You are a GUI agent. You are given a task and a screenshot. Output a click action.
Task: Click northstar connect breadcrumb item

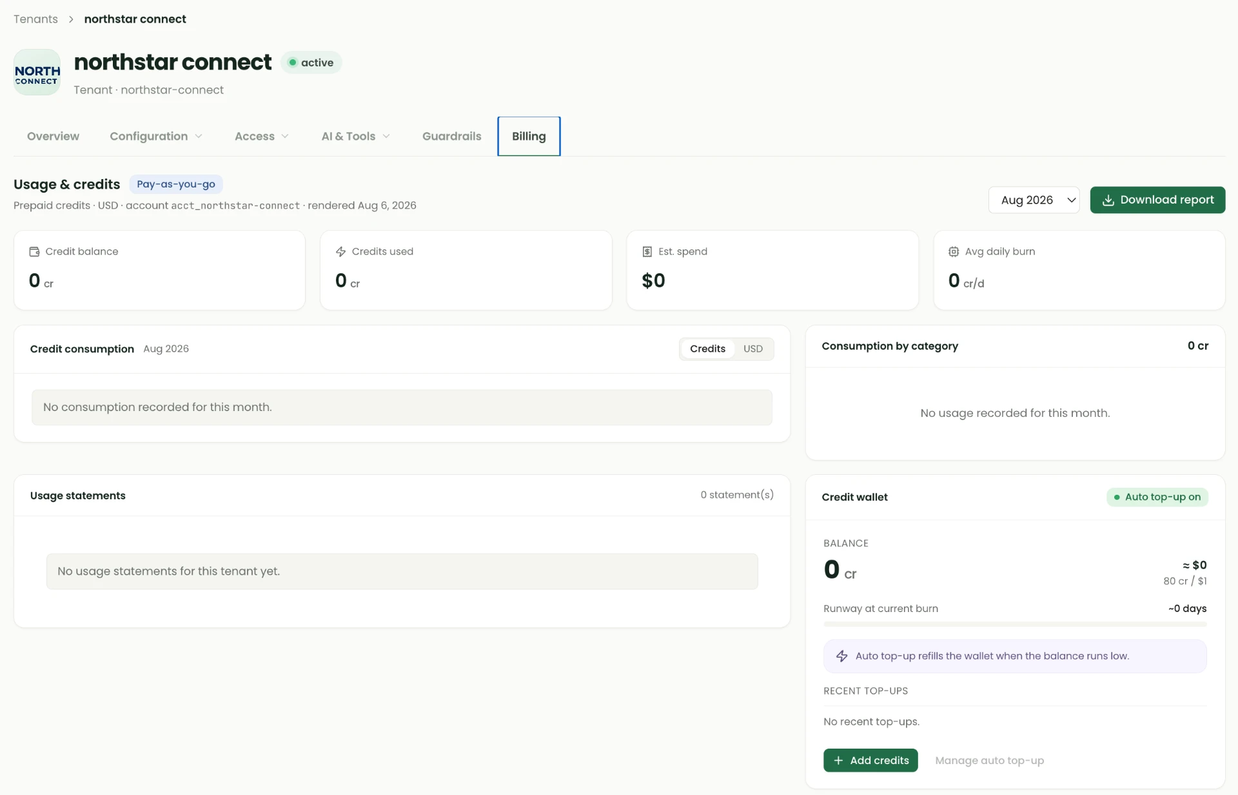point(135,19)
